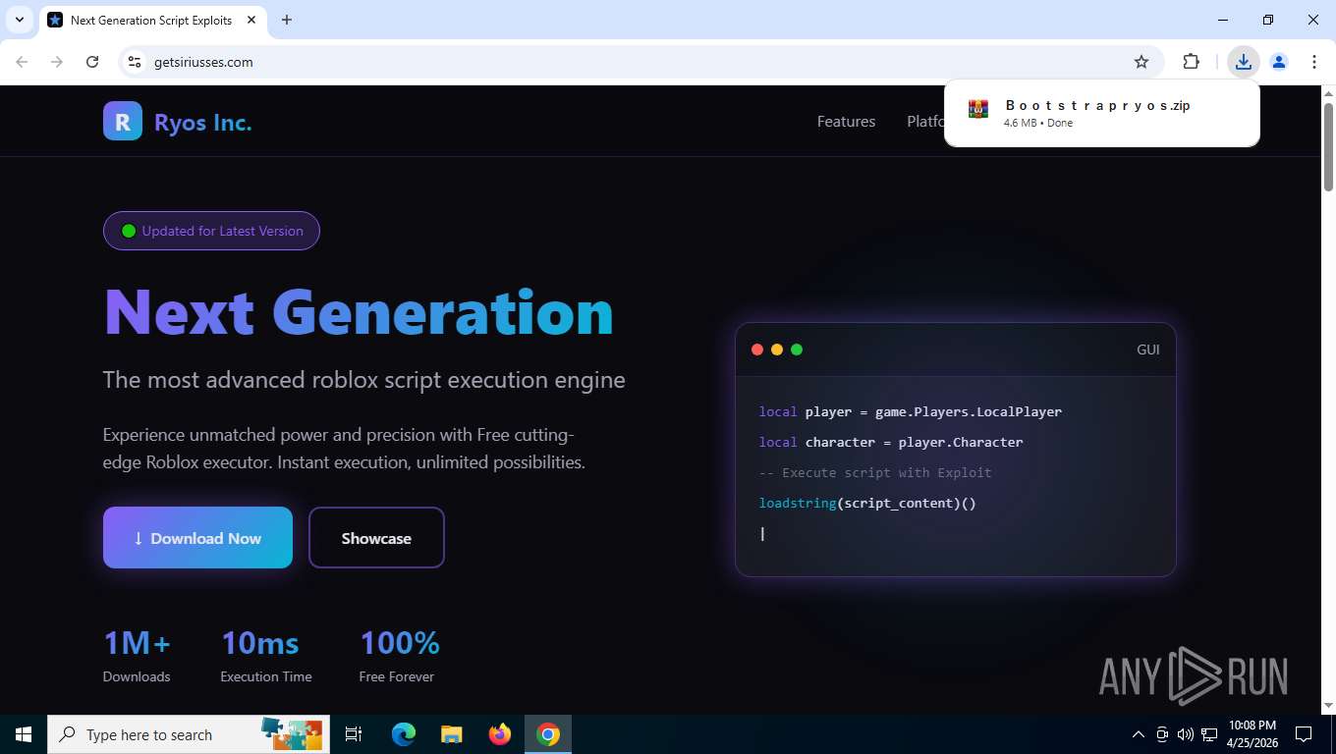Click the scrollbar down arrow
This screenshot has width=1336, height=754.
point(1328,705)
